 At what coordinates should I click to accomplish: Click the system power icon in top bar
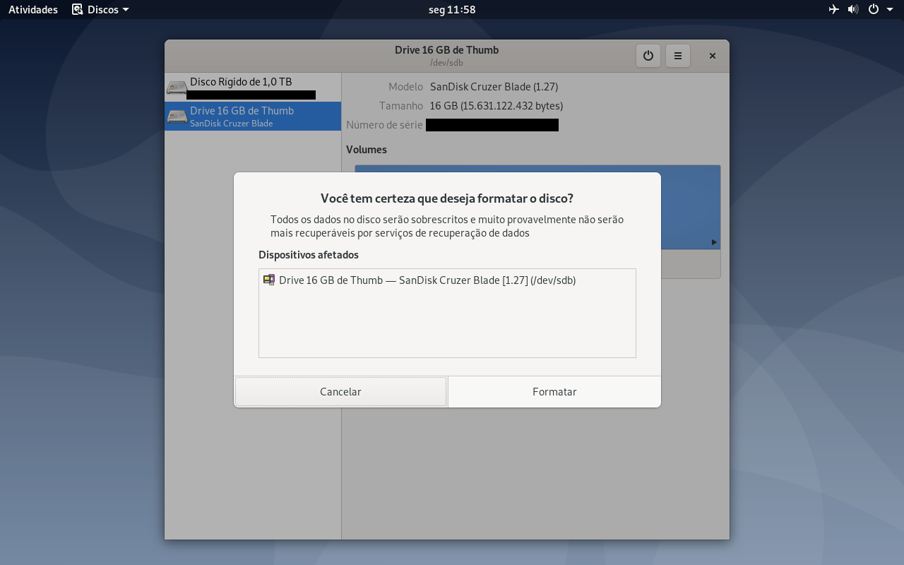(874, 9)
